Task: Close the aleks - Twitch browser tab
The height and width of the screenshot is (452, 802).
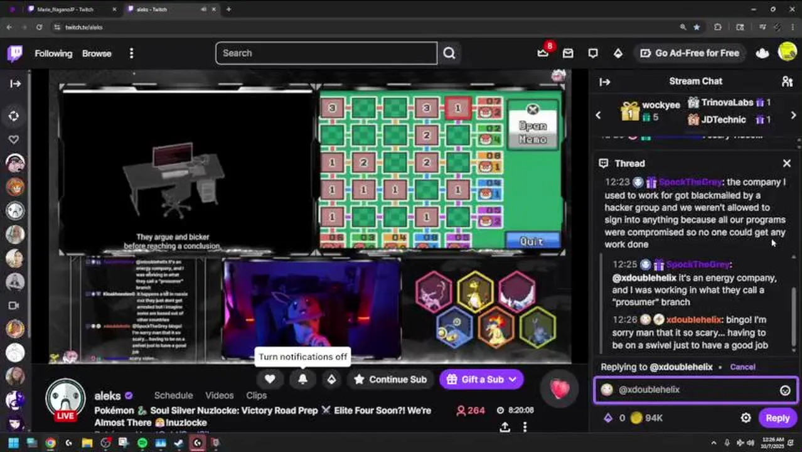Action: point(215,9)
